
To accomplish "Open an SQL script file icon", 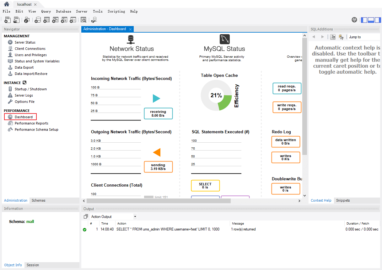I will (16, 20).
